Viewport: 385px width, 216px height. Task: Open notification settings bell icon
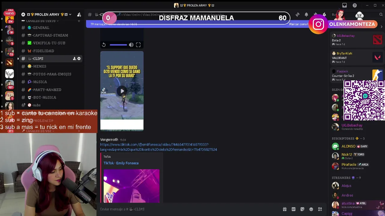[x=306, y=14]
